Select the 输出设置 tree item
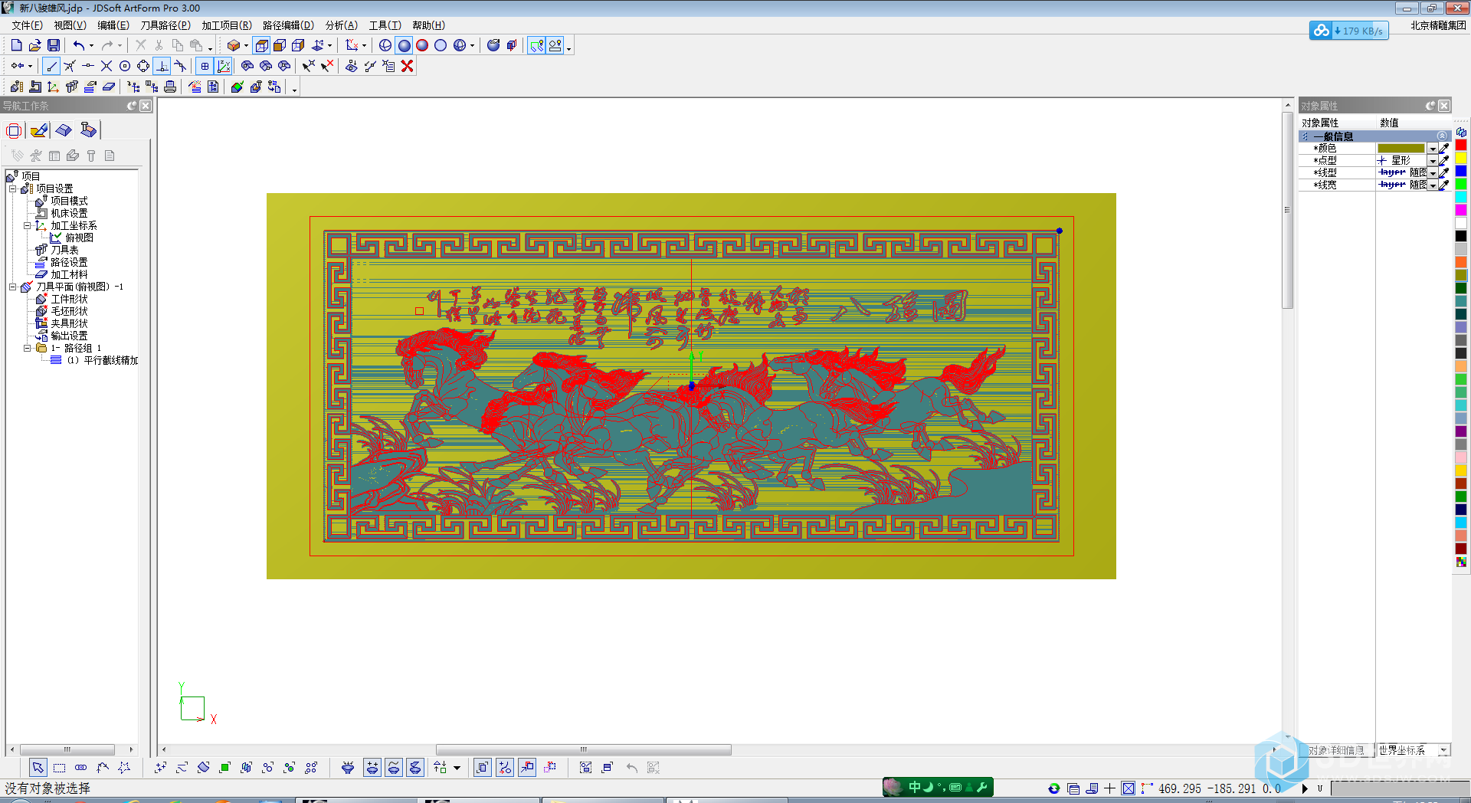 coord(69,336)
